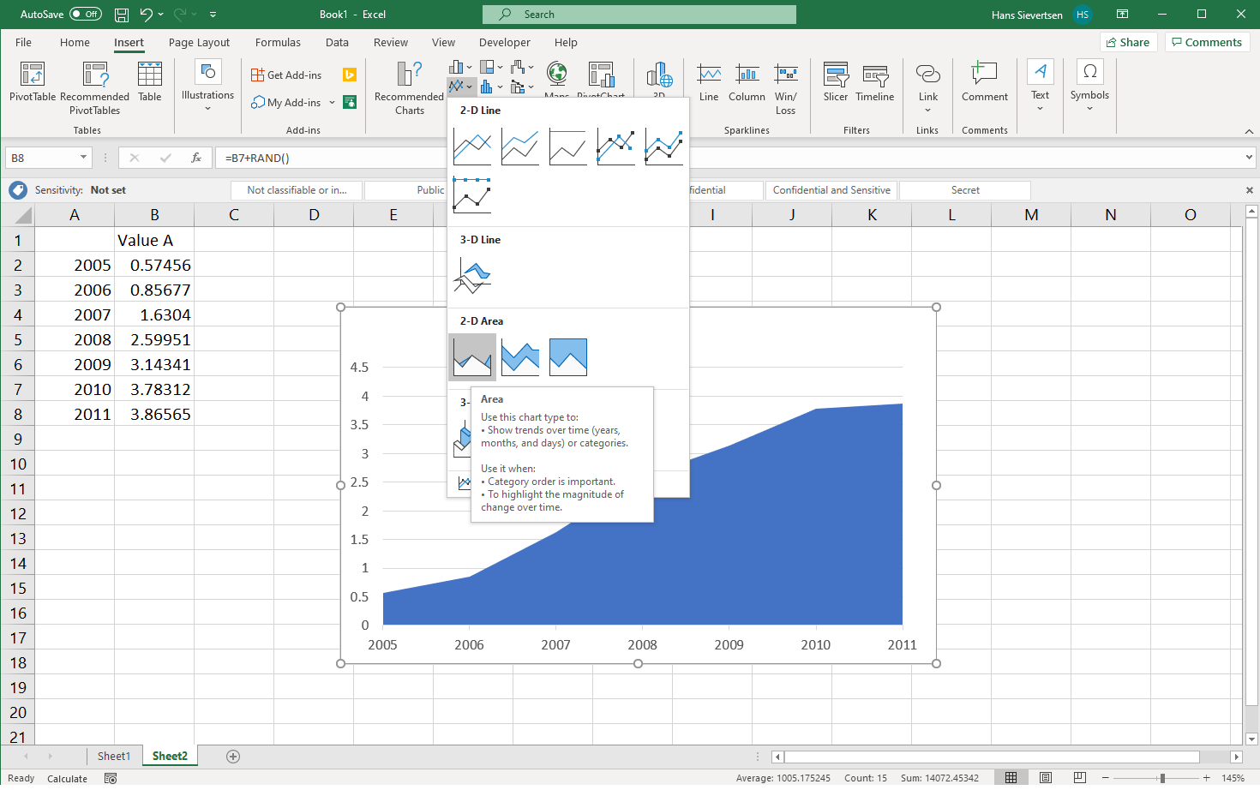Click the People Graph add-in icon
Image resolution: width=1260 pixels, height=790 pixels.
[x=350, y=102]
